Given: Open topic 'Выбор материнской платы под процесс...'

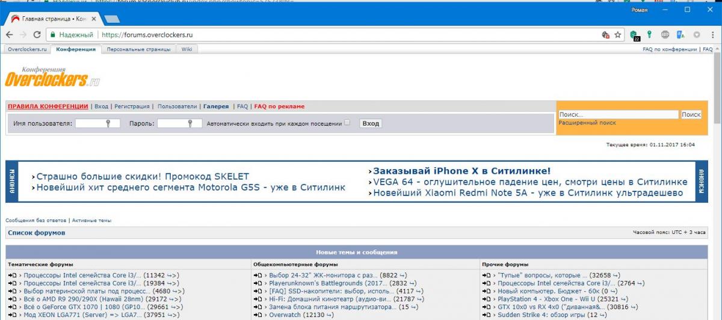Looking at the screenshot, I should coord(87,291).
